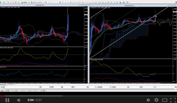Enter fullscreen video mode

tap(173, 100)
